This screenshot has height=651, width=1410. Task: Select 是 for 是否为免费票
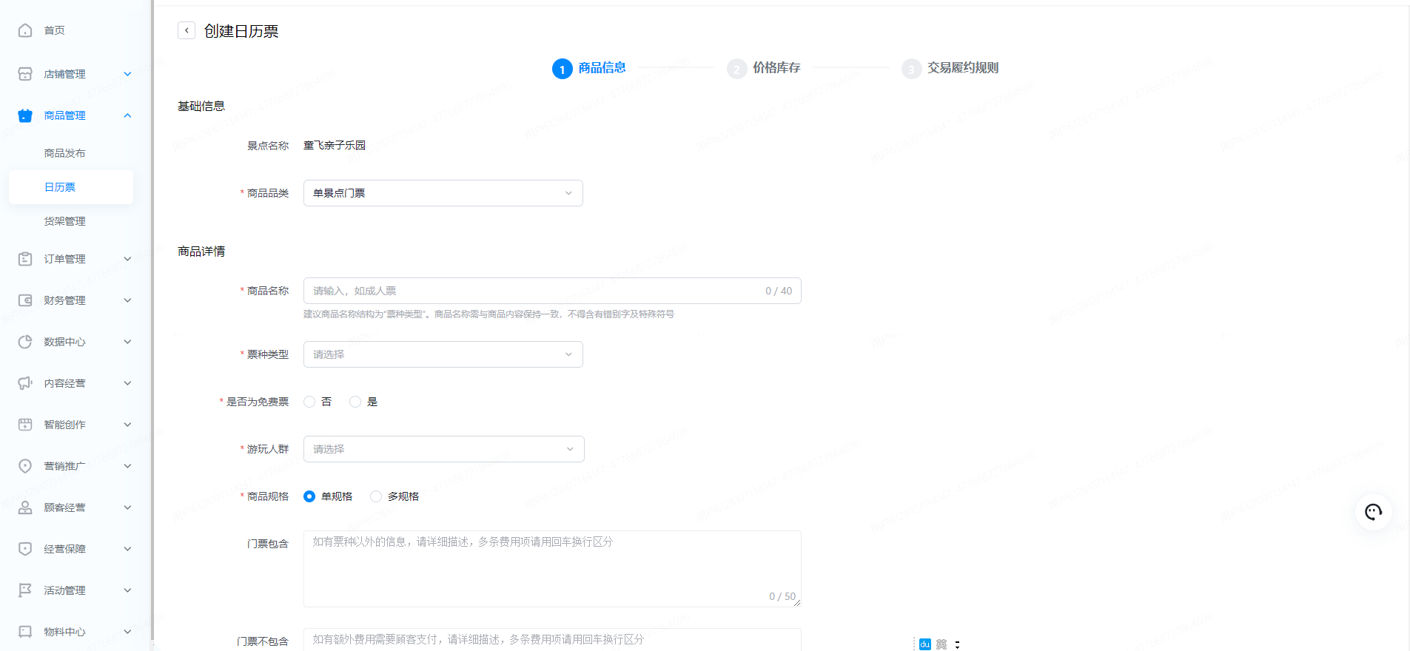point(355,402)
